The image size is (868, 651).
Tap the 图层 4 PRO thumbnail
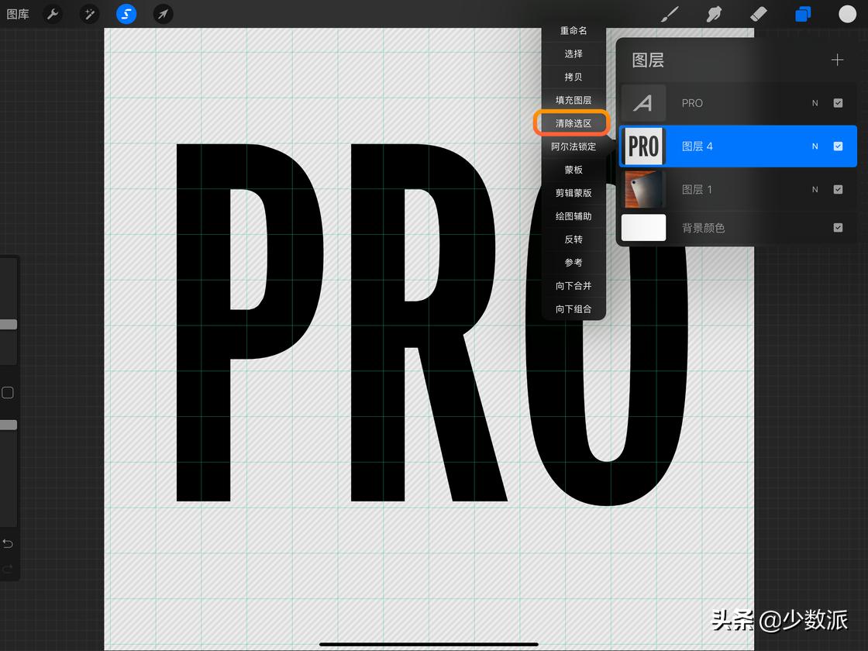coord(643,146)
